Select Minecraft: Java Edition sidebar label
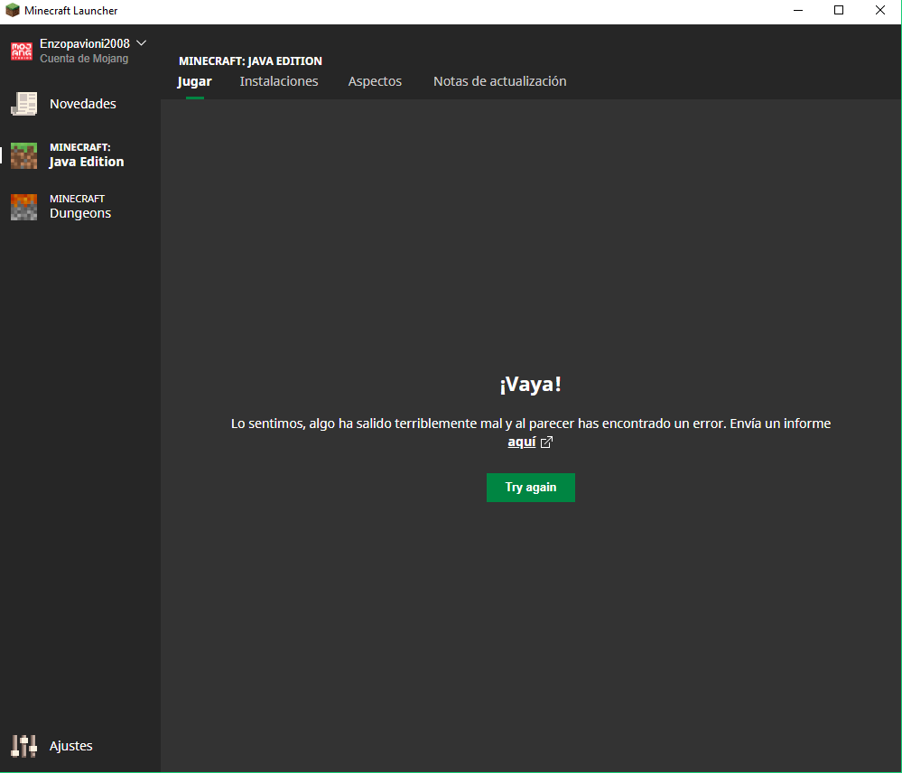Screen dimensions: 902x773 pos(87,155)
